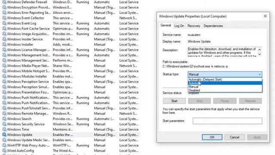Choose Disabled in the startup type list
275x155 pixels.
[225, 90]
